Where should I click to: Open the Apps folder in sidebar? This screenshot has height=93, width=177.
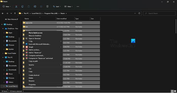click(x=10, y=33)
